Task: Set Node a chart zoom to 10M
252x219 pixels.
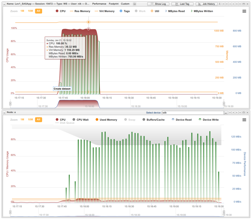Action: (30, 119)
